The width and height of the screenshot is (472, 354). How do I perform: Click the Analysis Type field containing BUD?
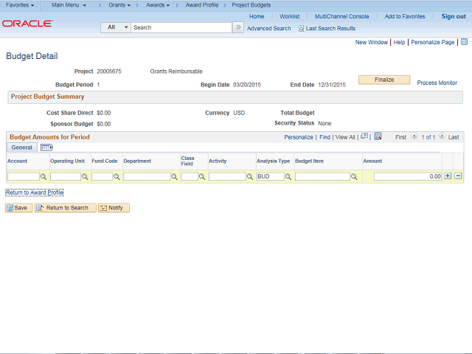click(271, 176)
